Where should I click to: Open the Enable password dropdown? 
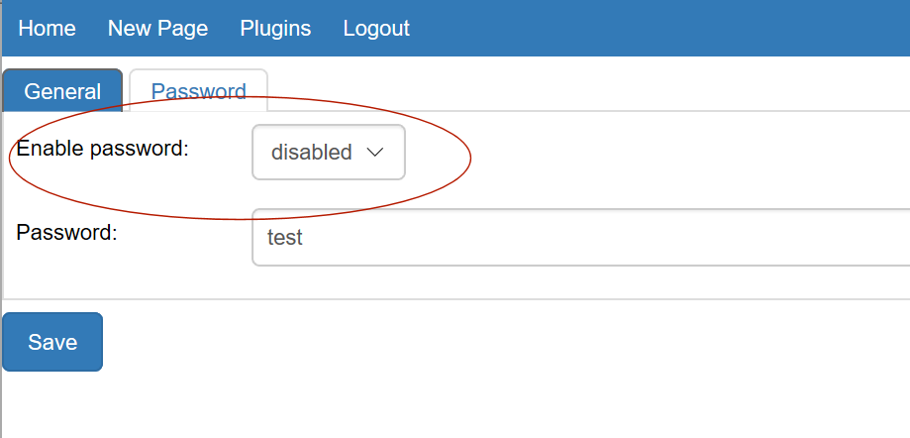pos(329,153)
